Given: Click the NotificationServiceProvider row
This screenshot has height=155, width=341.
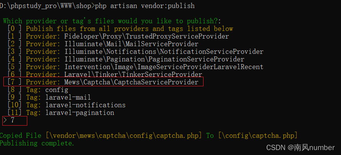Looking at the screenshot, I should pyautogui.click(x=136, y=52).
